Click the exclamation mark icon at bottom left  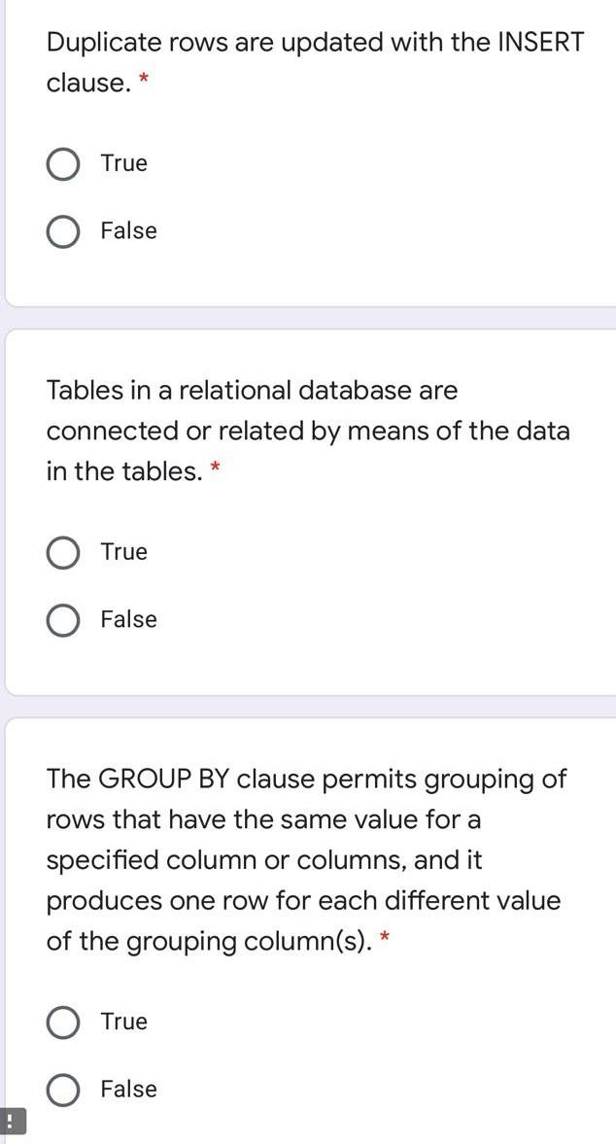tap(9, 1120)
